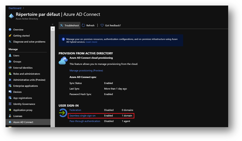This screenshot has height=141, width=242.
Task: Open Pass-through authentication link
Action: 85,121
